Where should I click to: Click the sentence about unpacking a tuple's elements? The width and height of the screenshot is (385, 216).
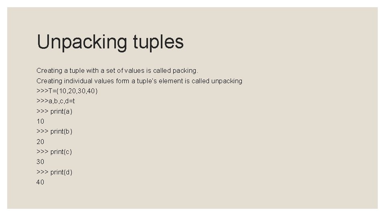(139, 81)
